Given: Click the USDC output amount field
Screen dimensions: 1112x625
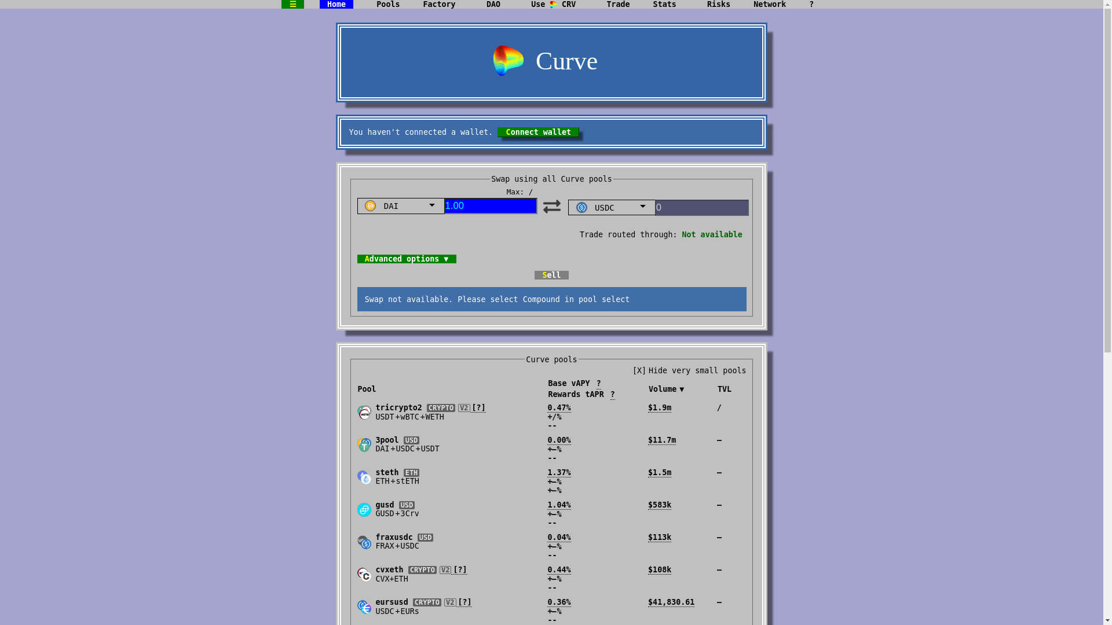Looking at the screenshot, I should point(702,207).
